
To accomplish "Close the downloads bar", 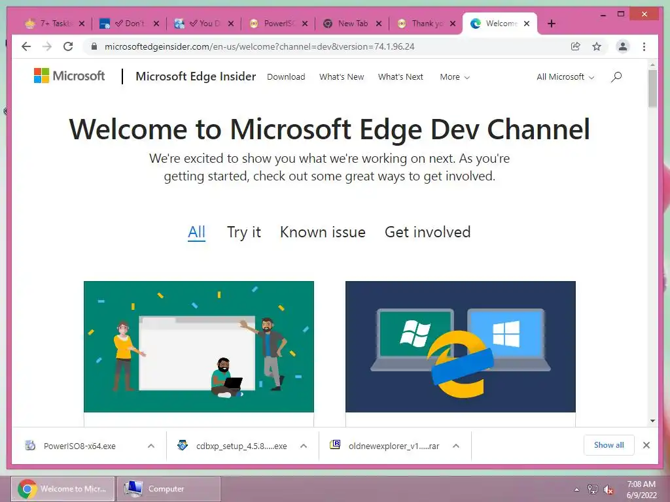I will 646,445.
